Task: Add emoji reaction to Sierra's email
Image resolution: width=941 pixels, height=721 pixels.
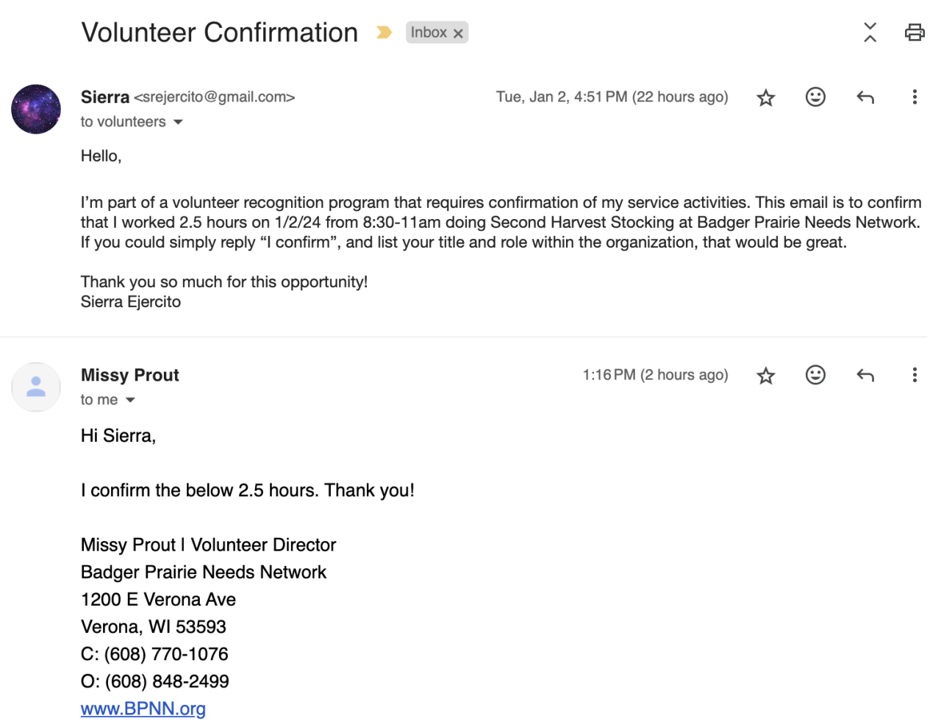Action: pyautogui.click(x=815, y=97)
